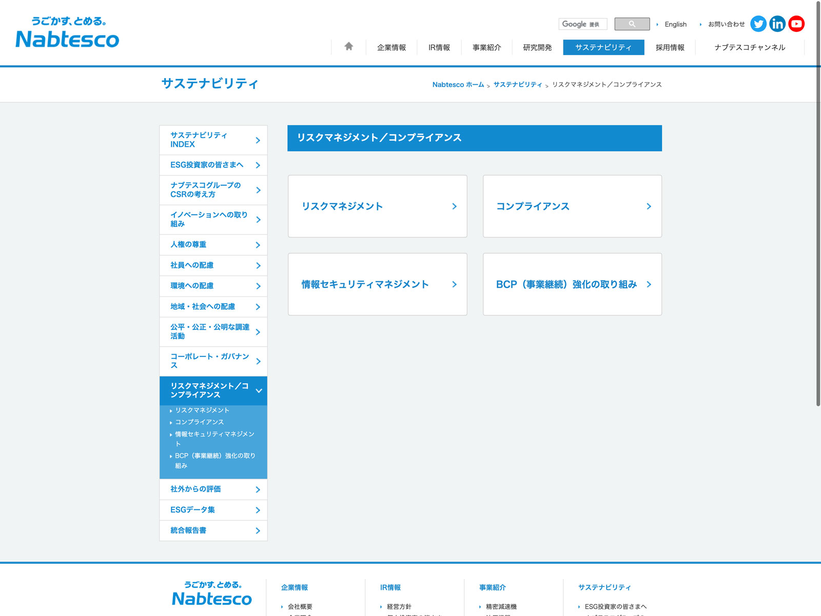Open the 採用情報 navigation menu
Viewport: 821px width, 616px height.
(x=670, y=47)
